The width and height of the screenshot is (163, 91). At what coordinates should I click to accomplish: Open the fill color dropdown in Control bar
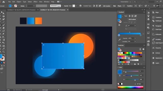coord(12,6)
